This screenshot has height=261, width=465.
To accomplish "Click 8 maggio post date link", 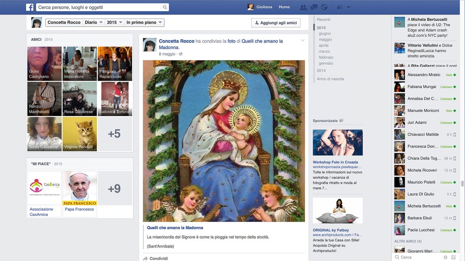I will point(167,54).
